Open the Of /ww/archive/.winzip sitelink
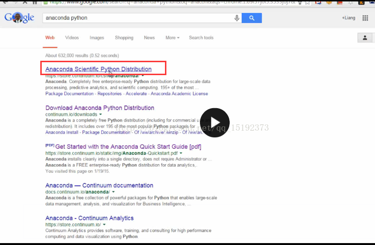Viewport: 375px width, 245px height. pos(156,132)
